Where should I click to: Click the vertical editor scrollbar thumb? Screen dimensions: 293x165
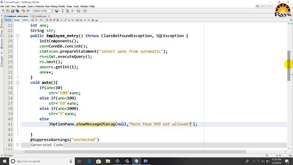coord(289,66)
